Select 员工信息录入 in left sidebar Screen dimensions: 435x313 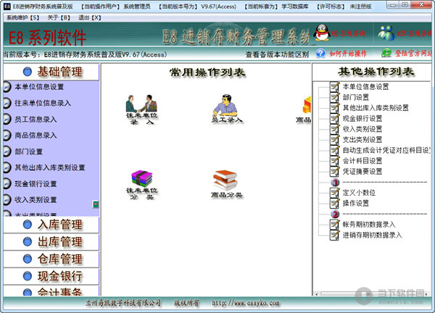(x=36, y=120)
